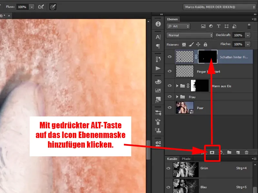Viewport: 258px width, 193px height.
Task: Open the 3D panel cube icon
Action: click(158, 143)
